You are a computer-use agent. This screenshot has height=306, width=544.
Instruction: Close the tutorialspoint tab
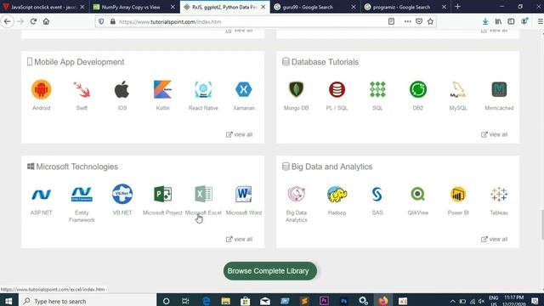pyautogui.click(x=263, y=7)
